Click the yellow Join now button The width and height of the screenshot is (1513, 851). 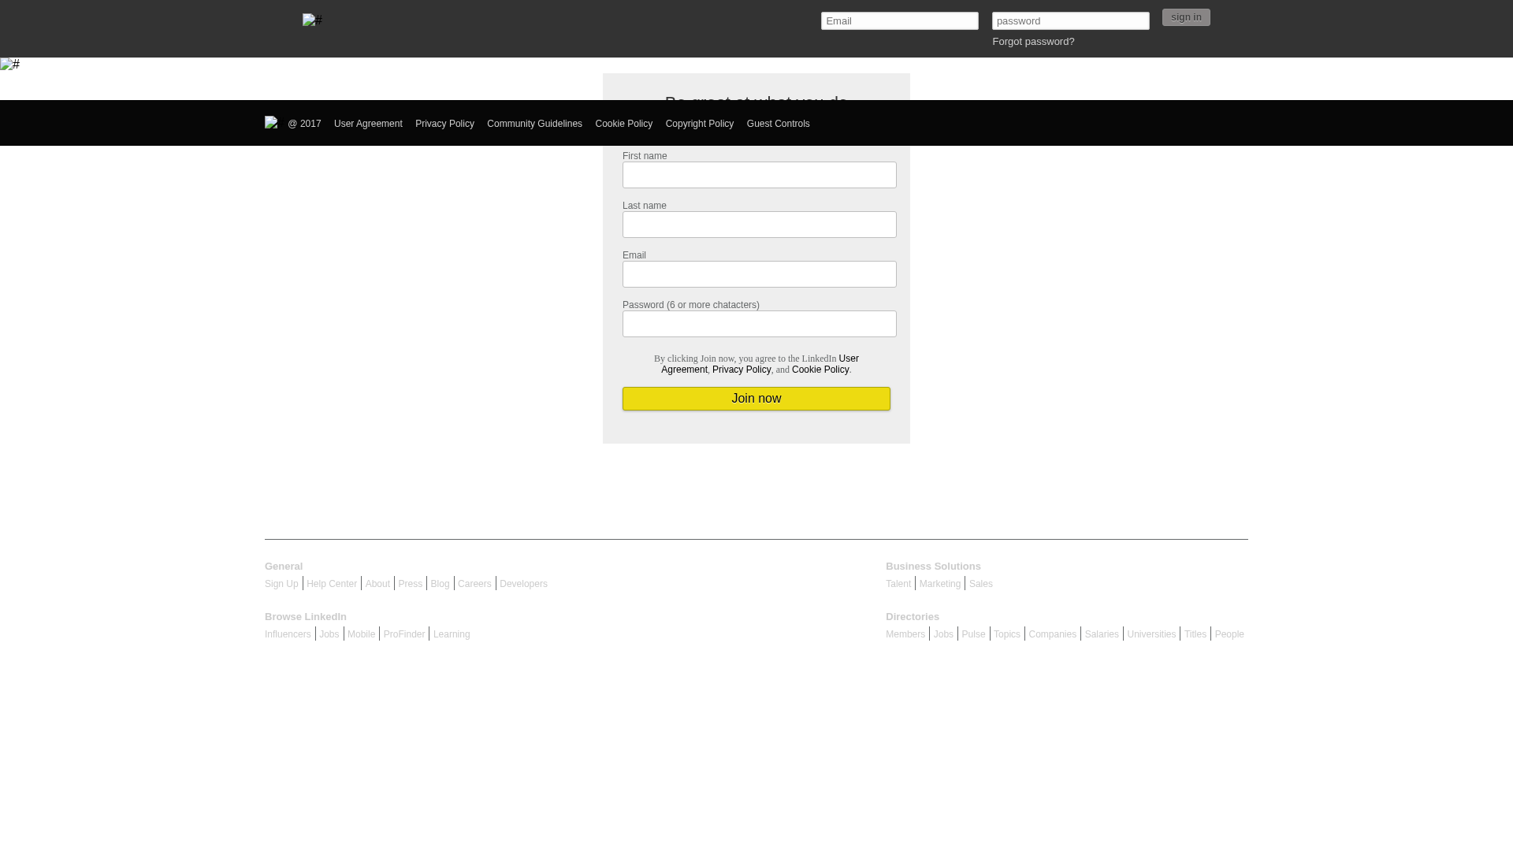[x=756, y=399]
